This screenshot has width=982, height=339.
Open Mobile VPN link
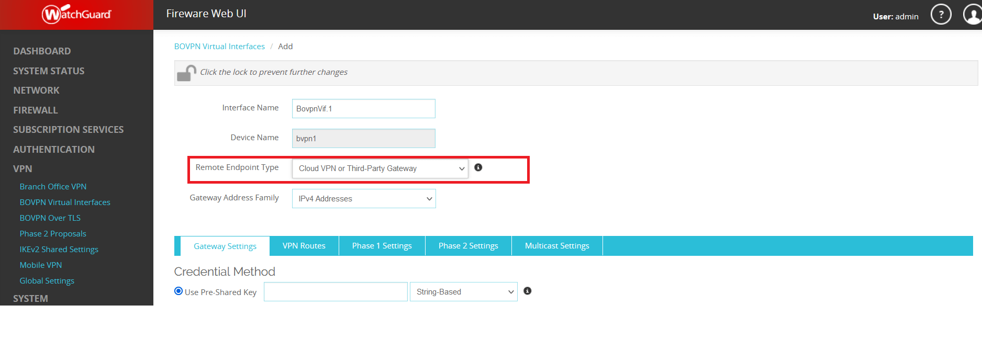coord(41,265)
